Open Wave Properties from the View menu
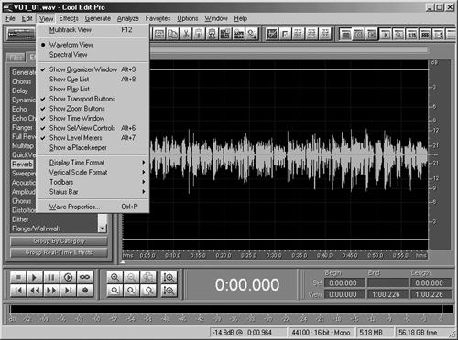The image size is (458, 340). (93, 207)
